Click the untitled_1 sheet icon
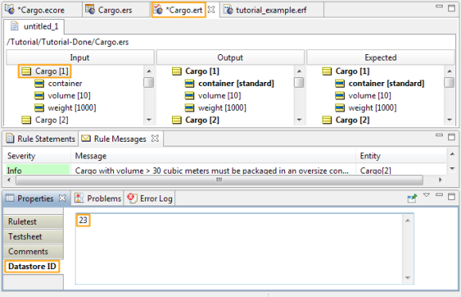This screenshot has width=461, height=297. [x=14, y=26]
